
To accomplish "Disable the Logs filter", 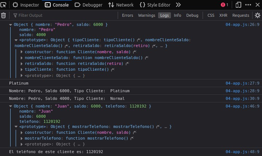I will pos(164,15).
